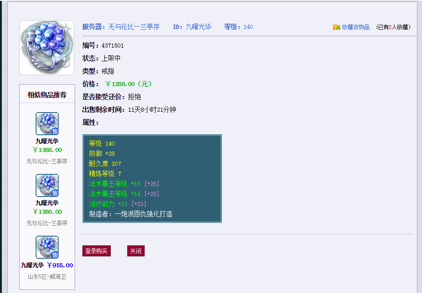Open the ¥955.00 九曜光华 ring icon

click(x=47, y=247)
